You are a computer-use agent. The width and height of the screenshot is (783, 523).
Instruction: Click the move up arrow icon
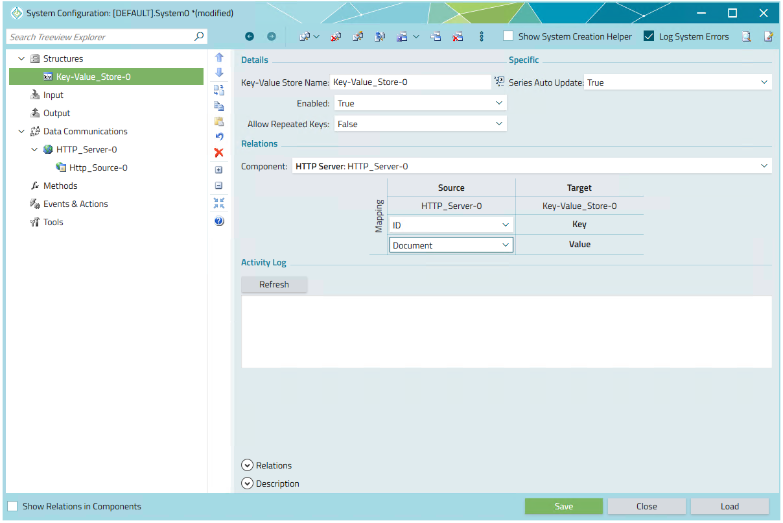[219, 57]
